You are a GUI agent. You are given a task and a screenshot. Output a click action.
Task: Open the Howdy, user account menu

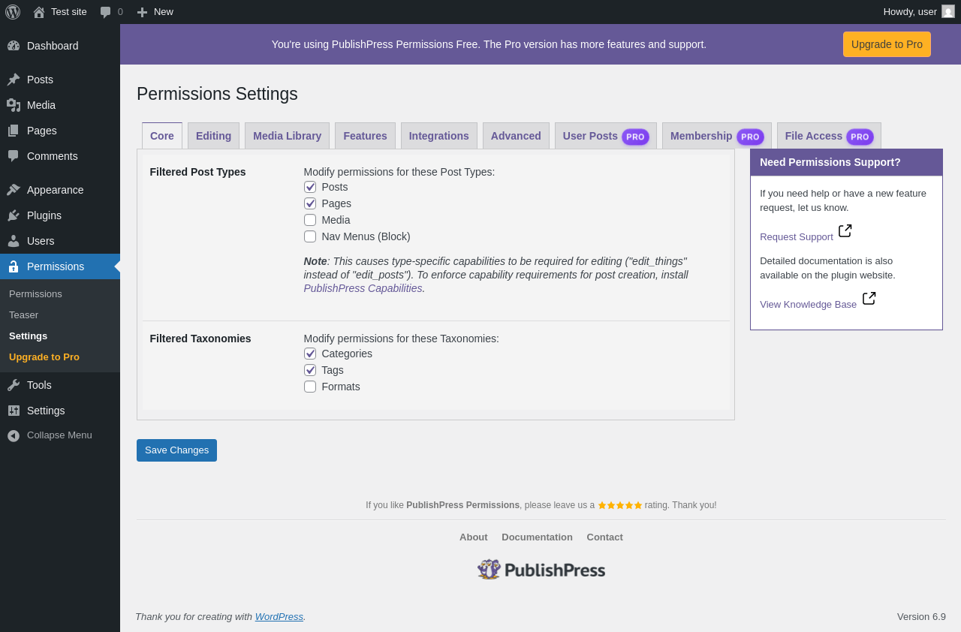[x=919, y=12]
